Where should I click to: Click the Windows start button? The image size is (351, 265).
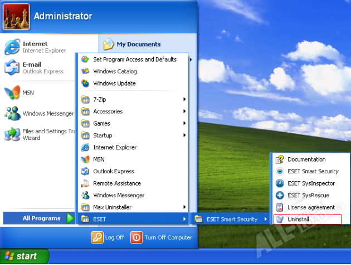pyautogui.click(x=25, y=256)
